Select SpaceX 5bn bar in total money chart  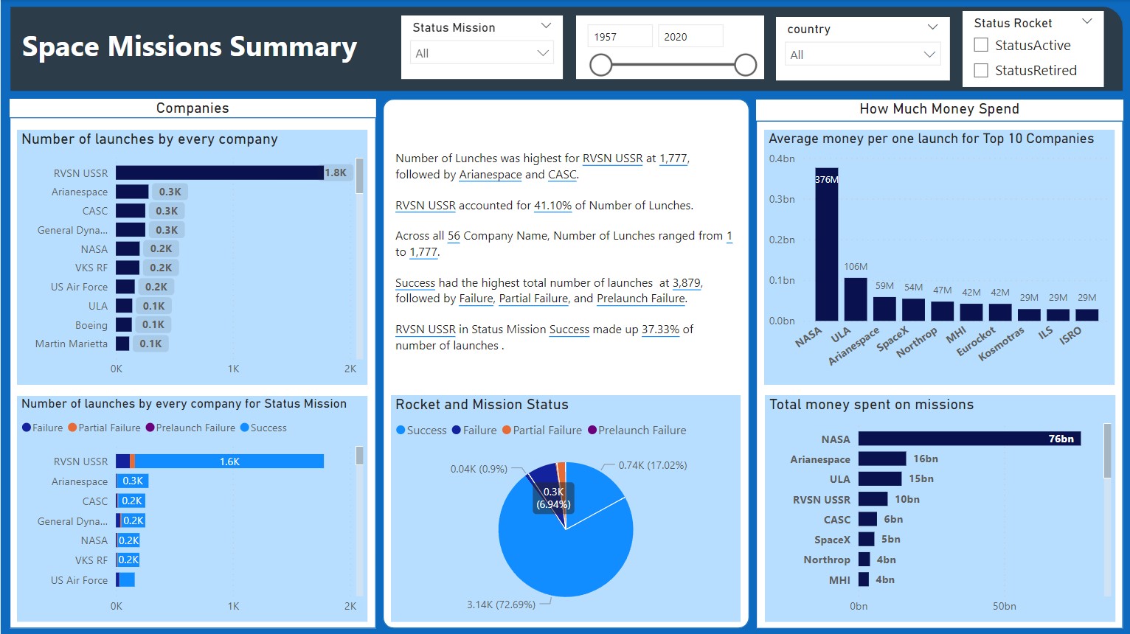[x=866, y=539]
